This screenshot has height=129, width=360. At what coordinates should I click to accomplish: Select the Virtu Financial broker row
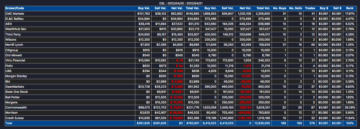(x=180, y=60)
